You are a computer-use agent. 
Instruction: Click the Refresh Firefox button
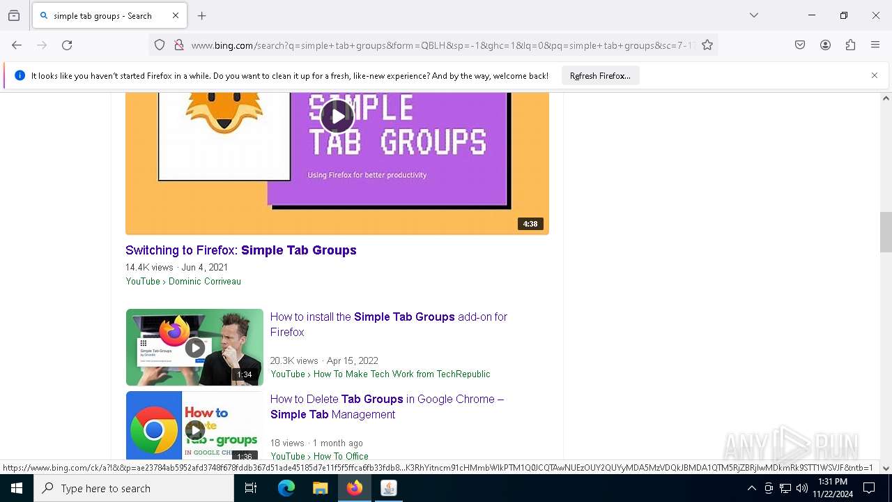600,76
